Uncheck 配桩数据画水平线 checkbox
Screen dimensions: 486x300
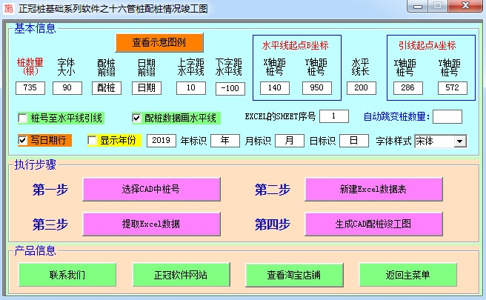[136, 118]
